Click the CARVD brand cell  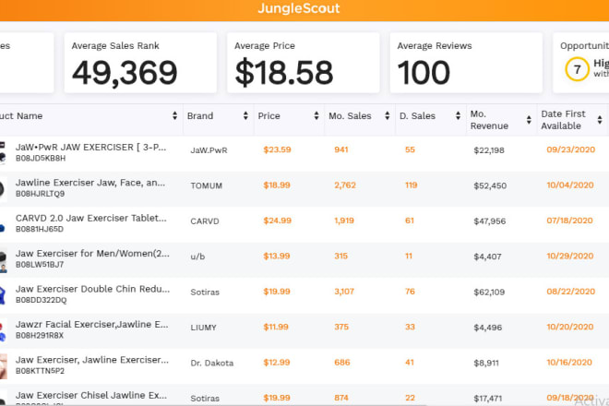click(x=205, y=221)
